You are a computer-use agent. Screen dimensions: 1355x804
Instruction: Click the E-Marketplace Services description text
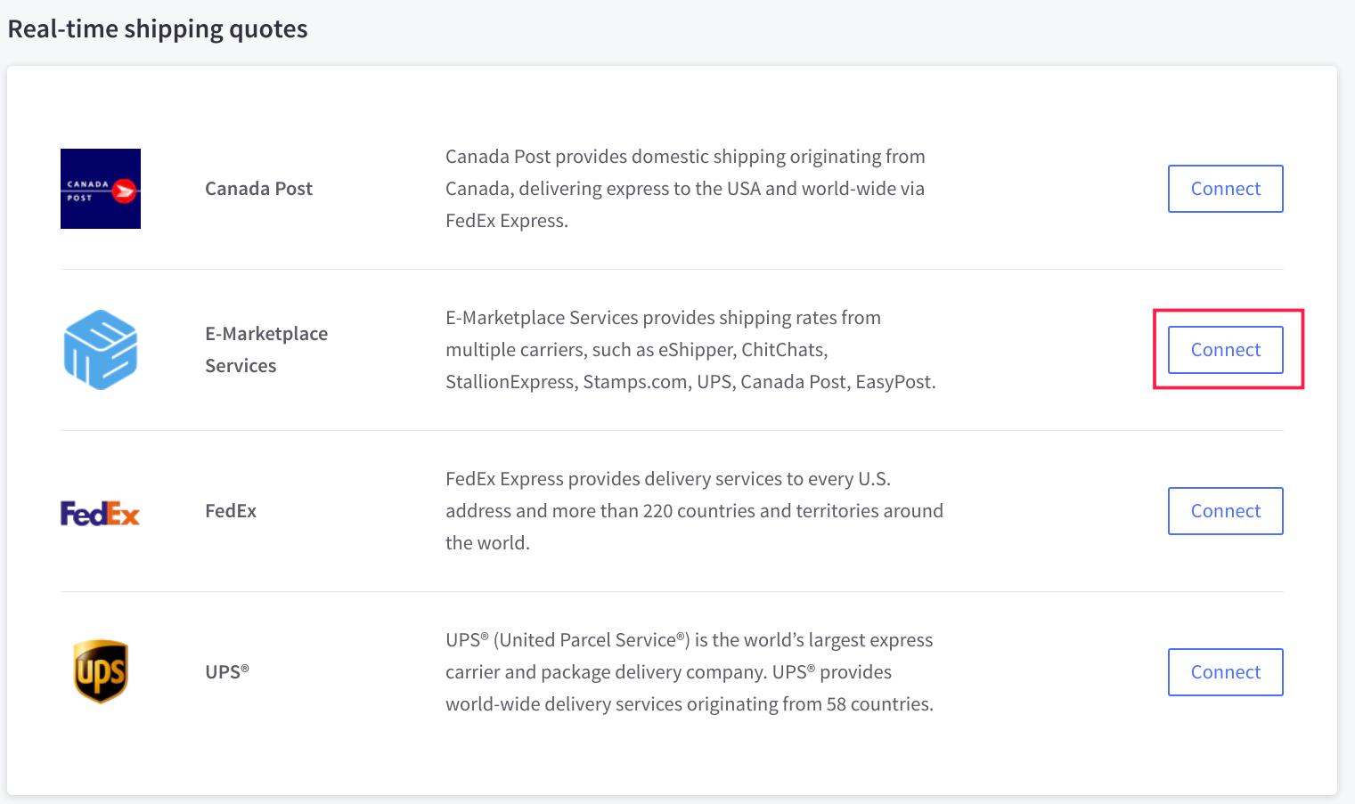pos(690,350)
